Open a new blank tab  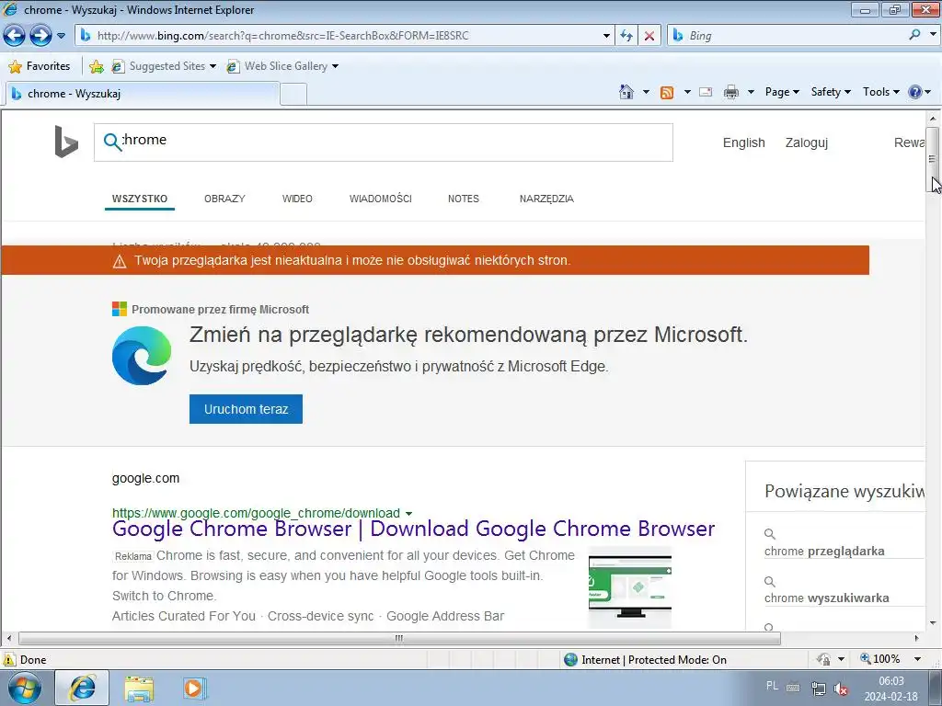pyautogui.click(x=293, y=95)
